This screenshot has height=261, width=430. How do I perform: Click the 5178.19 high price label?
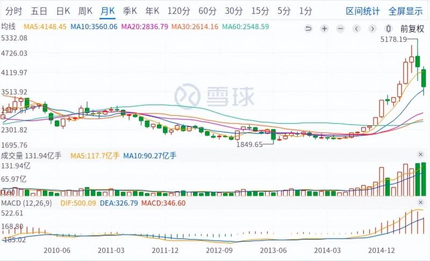tap(393, 39)
